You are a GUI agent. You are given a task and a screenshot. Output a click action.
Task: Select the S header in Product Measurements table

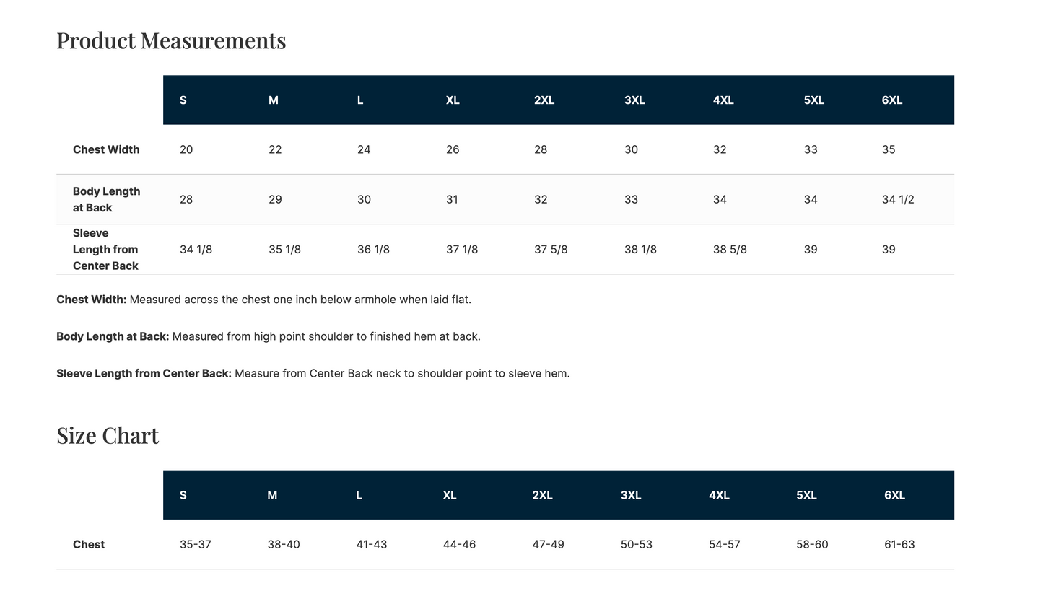coord(183,100)
